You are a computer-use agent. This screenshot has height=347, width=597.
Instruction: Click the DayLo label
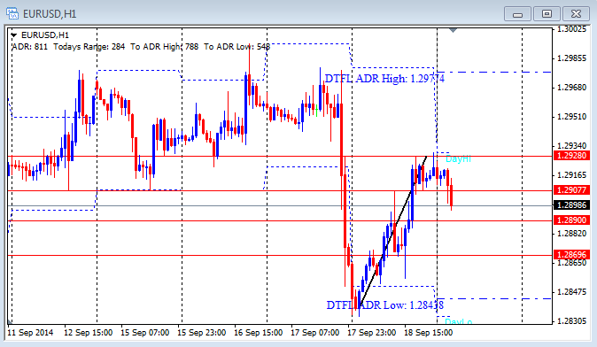(459, 322)
